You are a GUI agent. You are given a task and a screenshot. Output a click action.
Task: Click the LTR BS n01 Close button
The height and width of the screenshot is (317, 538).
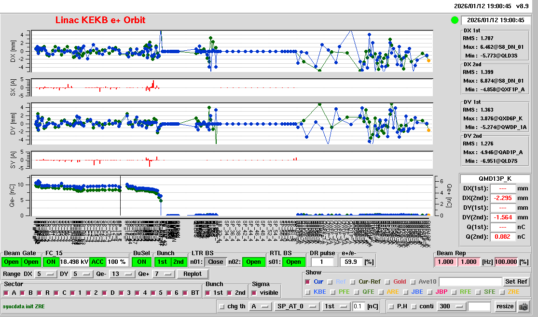[x=215, y=262]
